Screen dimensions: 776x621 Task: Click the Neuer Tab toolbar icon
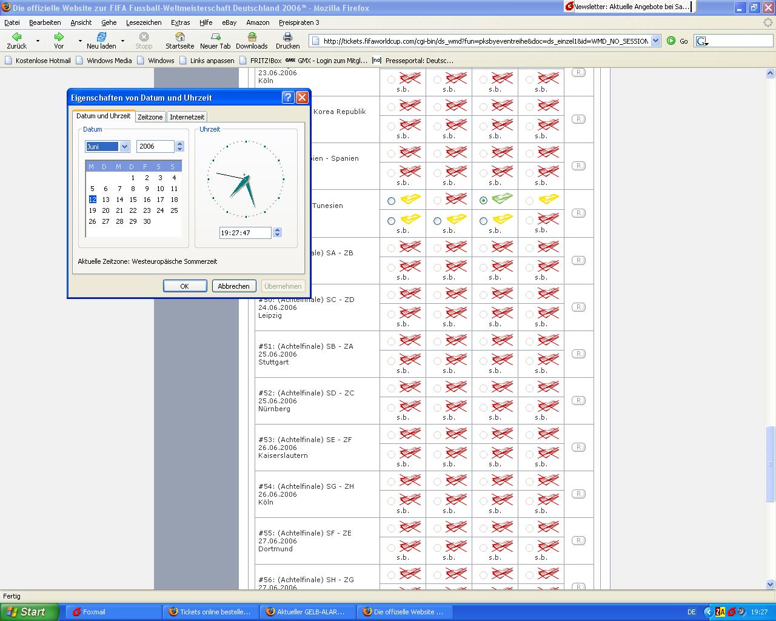[x=215, y=37]
